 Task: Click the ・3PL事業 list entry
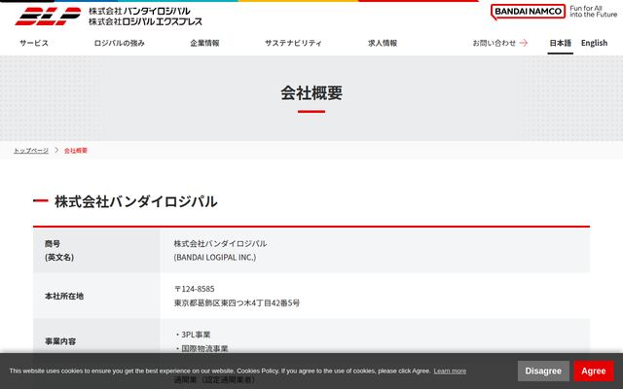pyautogui.click(x=192, y=335)
